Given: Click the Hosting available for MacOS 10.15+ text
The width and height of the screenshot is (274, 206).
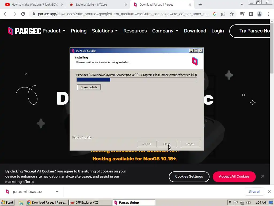Looking at the screenshot, I should pyautogui.click(x=135, y=159).
